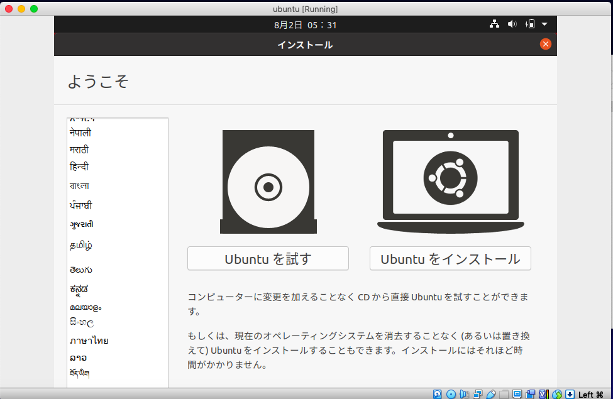Open the volume speaker icon in top bar
613x399 pixels.
(x=512, y=25)
